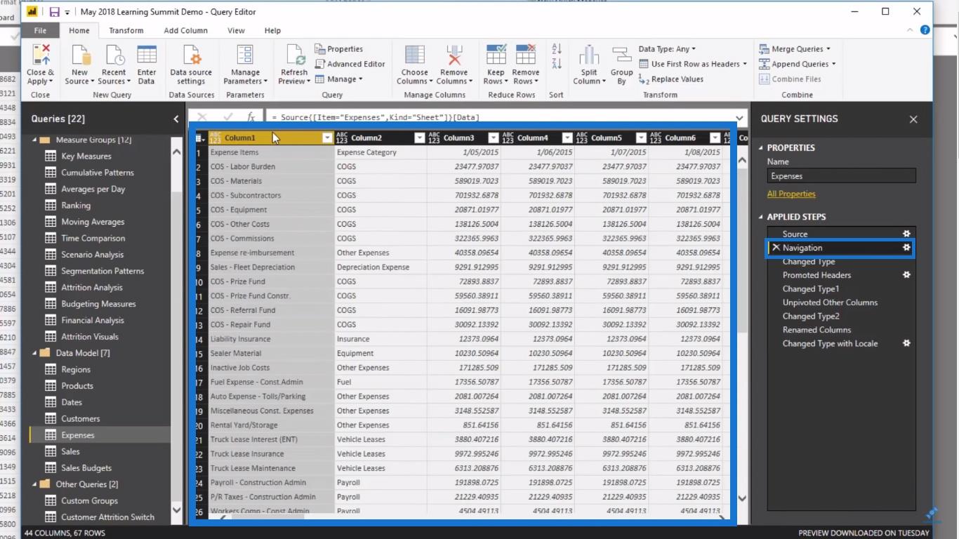Screen dimensions: 959x539
Task: Select the Home ribbon tab
Action: click(x=79, y=31)
